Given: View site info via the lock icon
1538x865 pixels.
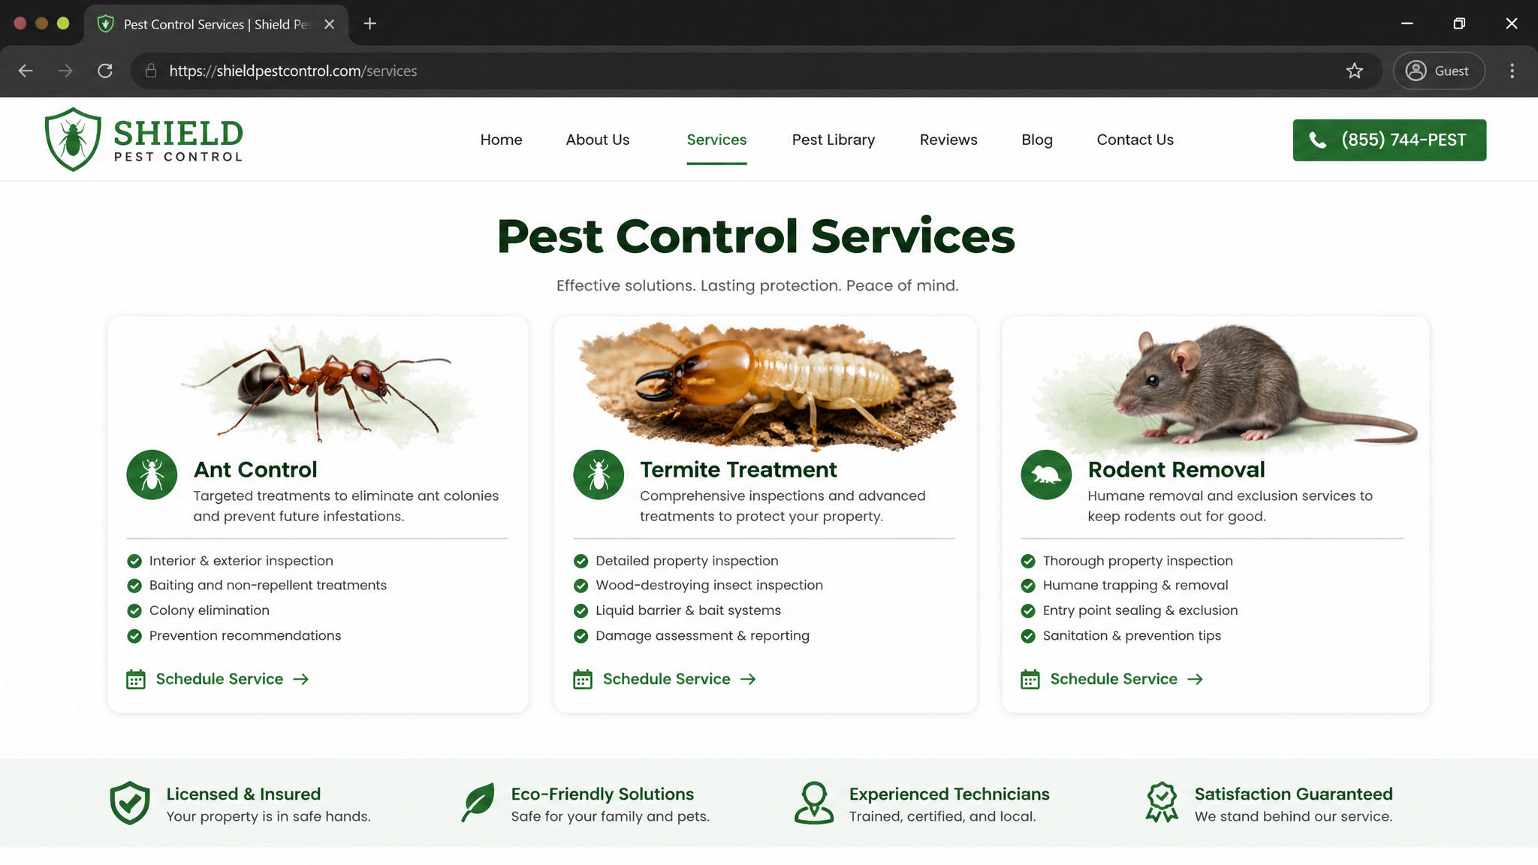Looking at the screenshot, I should [151, 71].
